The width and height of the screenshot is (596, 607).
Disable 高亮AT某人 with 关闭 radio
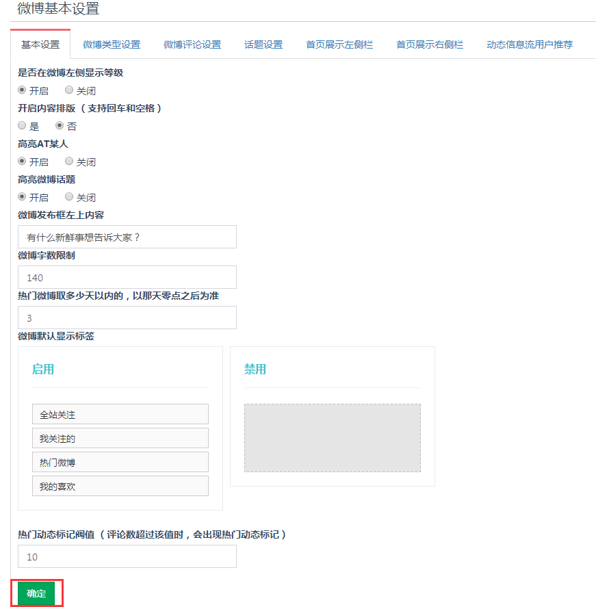(69, 161)
